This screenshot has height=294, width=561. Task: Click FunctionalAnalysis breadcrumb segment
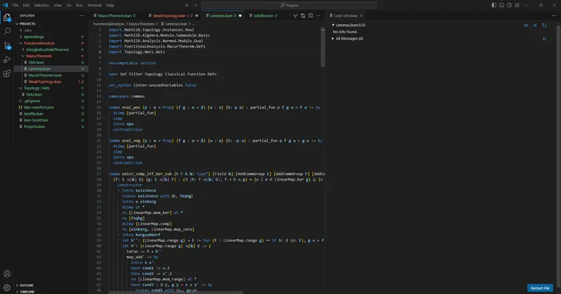coord(109,24)
